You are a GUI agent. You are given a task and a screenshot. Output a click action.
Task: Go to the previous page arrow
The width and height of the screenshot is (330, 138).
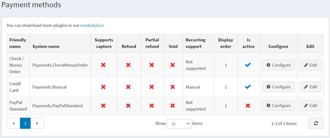14,123
